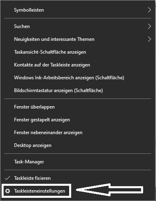Expand the Suchen submenu chevron
This screenshot has width=156, height=201.
[x=149, y=26]
